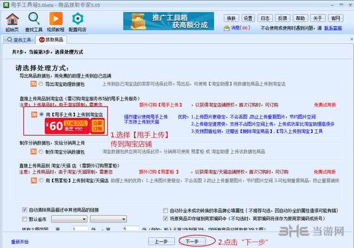Select 用【甩手上传】上传到淘宝店 radio button
The image size is (354, 248).
click(41, 114)
